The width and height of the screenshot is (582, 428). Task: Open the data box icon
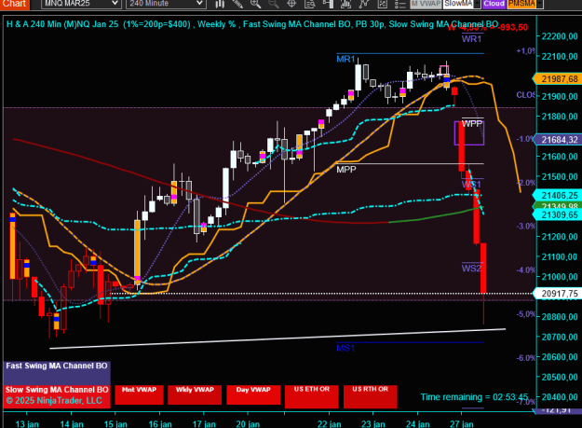click(x=309, y=4)
